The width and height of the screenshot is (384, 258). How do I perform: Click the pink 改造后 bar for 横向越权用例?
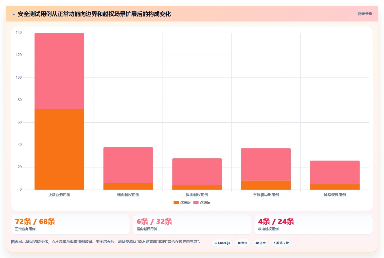click(128, 165)
